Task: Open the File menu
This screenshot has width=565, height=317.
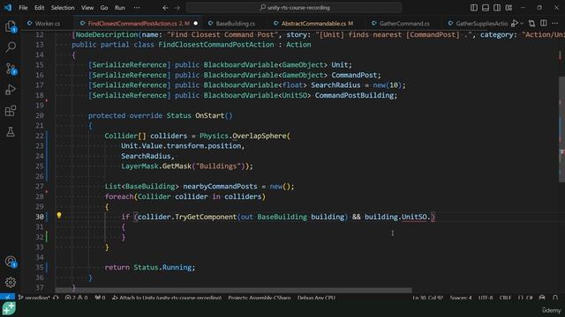Action: (23, 8)
